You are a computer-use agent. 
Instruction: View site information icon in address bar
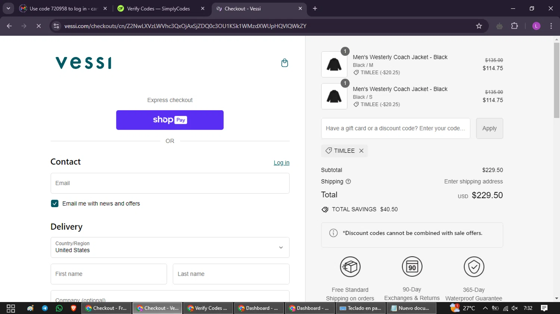[56, 26]
